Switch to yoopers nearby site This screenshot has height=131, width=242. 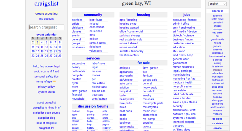point(217,114)
